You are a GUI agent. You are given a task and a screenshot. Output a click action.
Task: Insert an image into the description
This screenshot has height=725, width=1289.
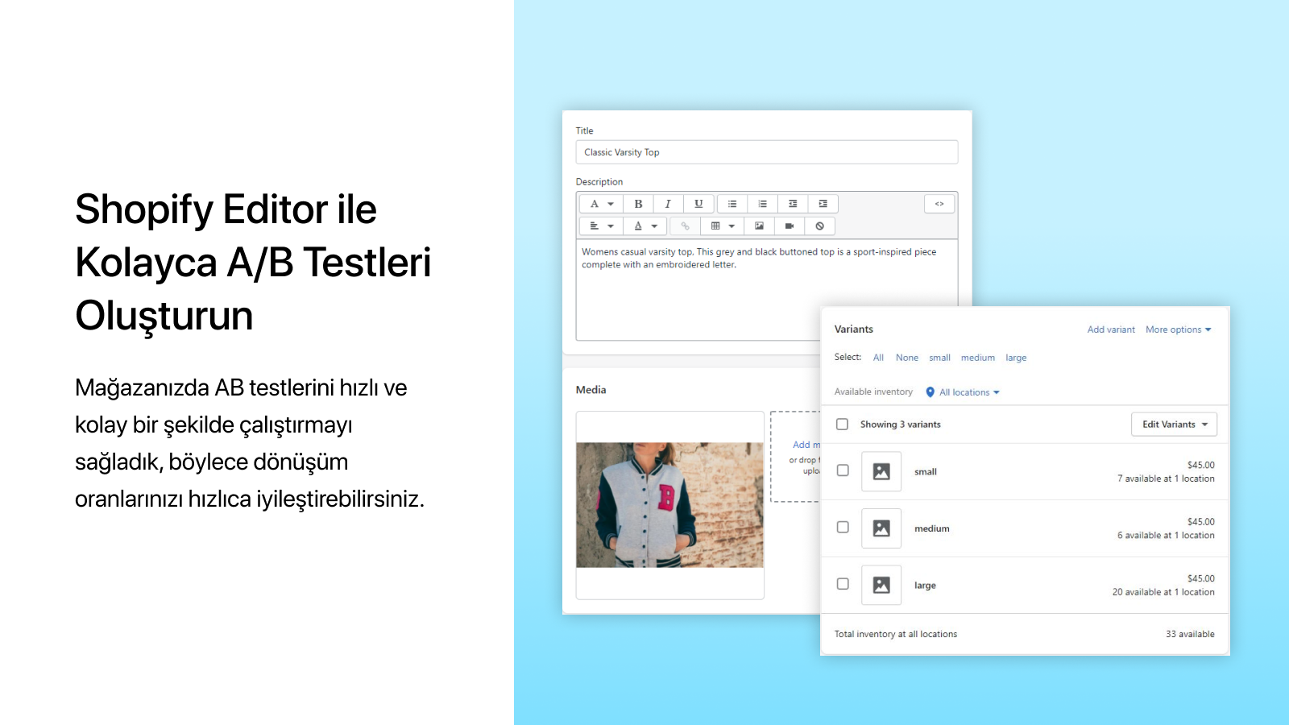[x=759, y=226]
